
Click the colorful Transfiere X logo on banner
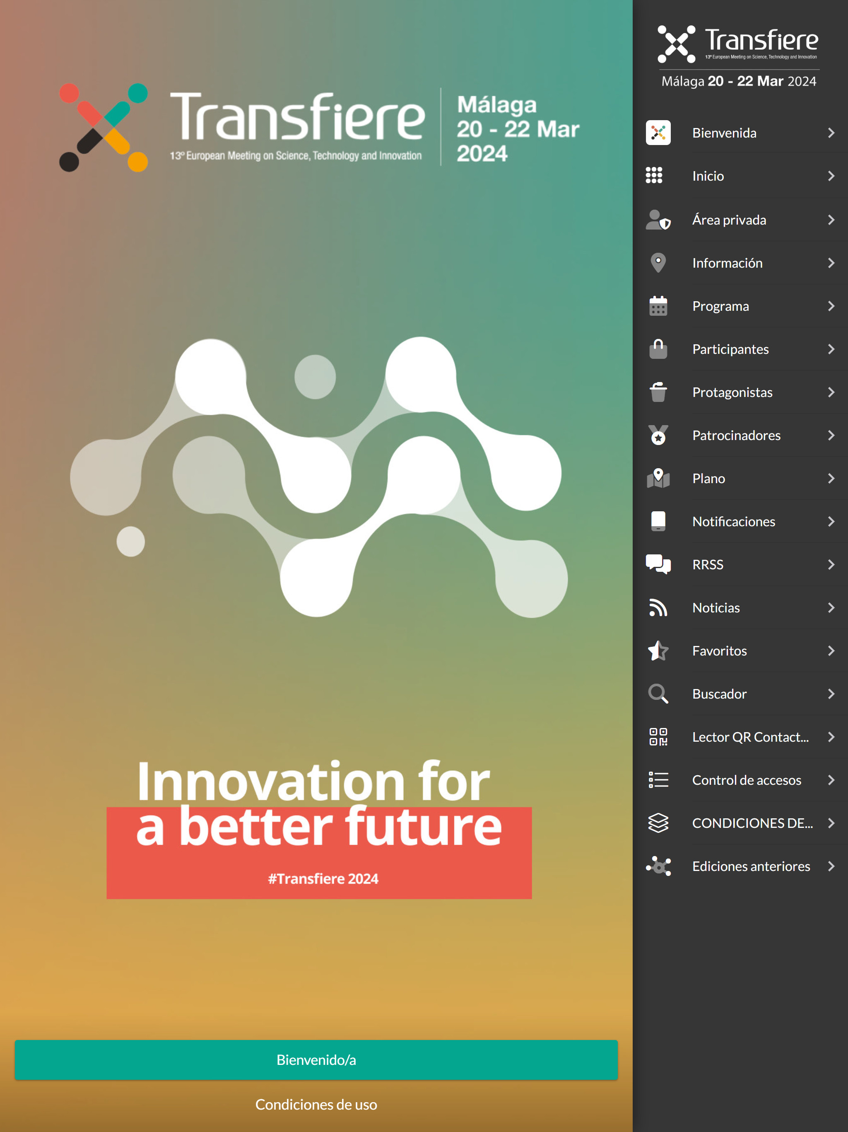tap(104, 128)
